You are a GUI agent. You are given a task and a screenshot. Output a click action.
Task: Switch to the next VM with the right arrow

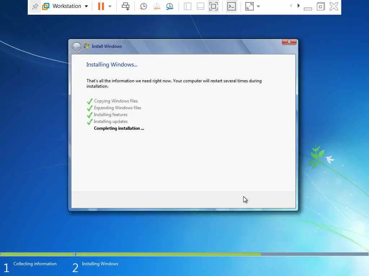[x=298, y=6]
